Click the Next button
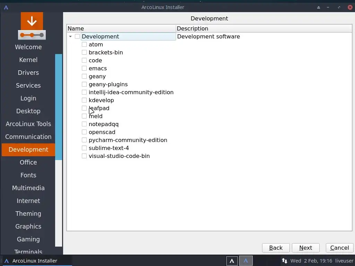The width and height of the screenshot is (355, 266). point(306,248)
